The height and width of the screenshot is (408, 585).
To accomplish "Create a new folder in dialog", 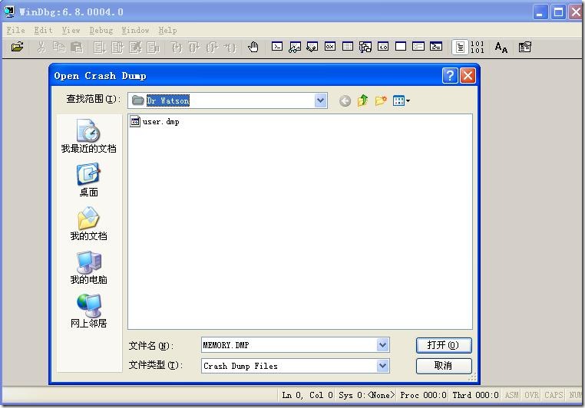I will point(381,100).
